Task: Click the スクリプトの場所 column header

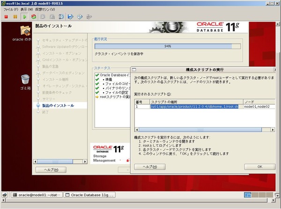Action: 196,102
